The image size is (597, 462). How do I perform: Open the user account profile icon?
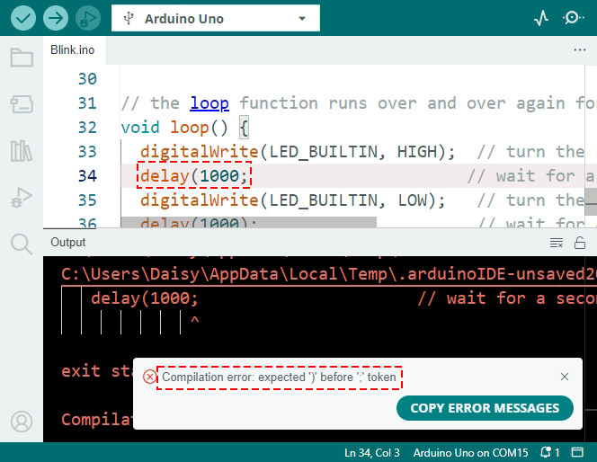point(22,422)
